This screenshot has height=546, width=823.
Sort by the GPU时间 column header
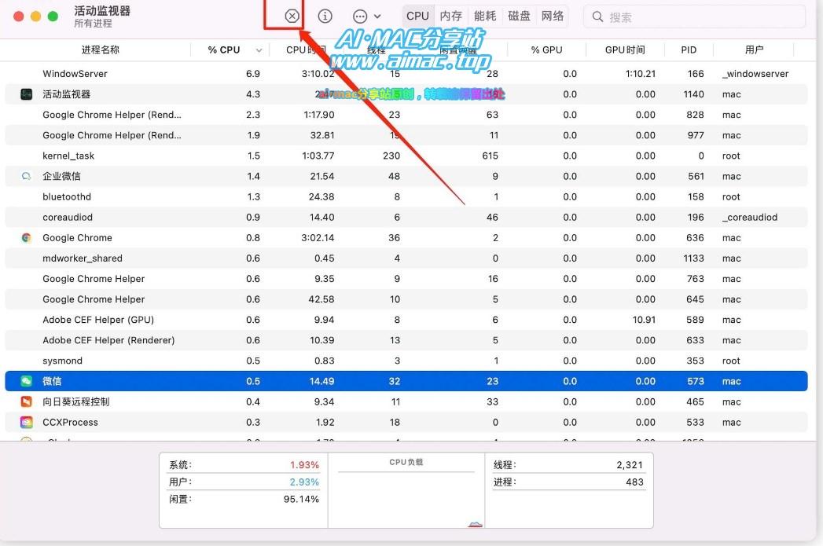tap(625, 49)
